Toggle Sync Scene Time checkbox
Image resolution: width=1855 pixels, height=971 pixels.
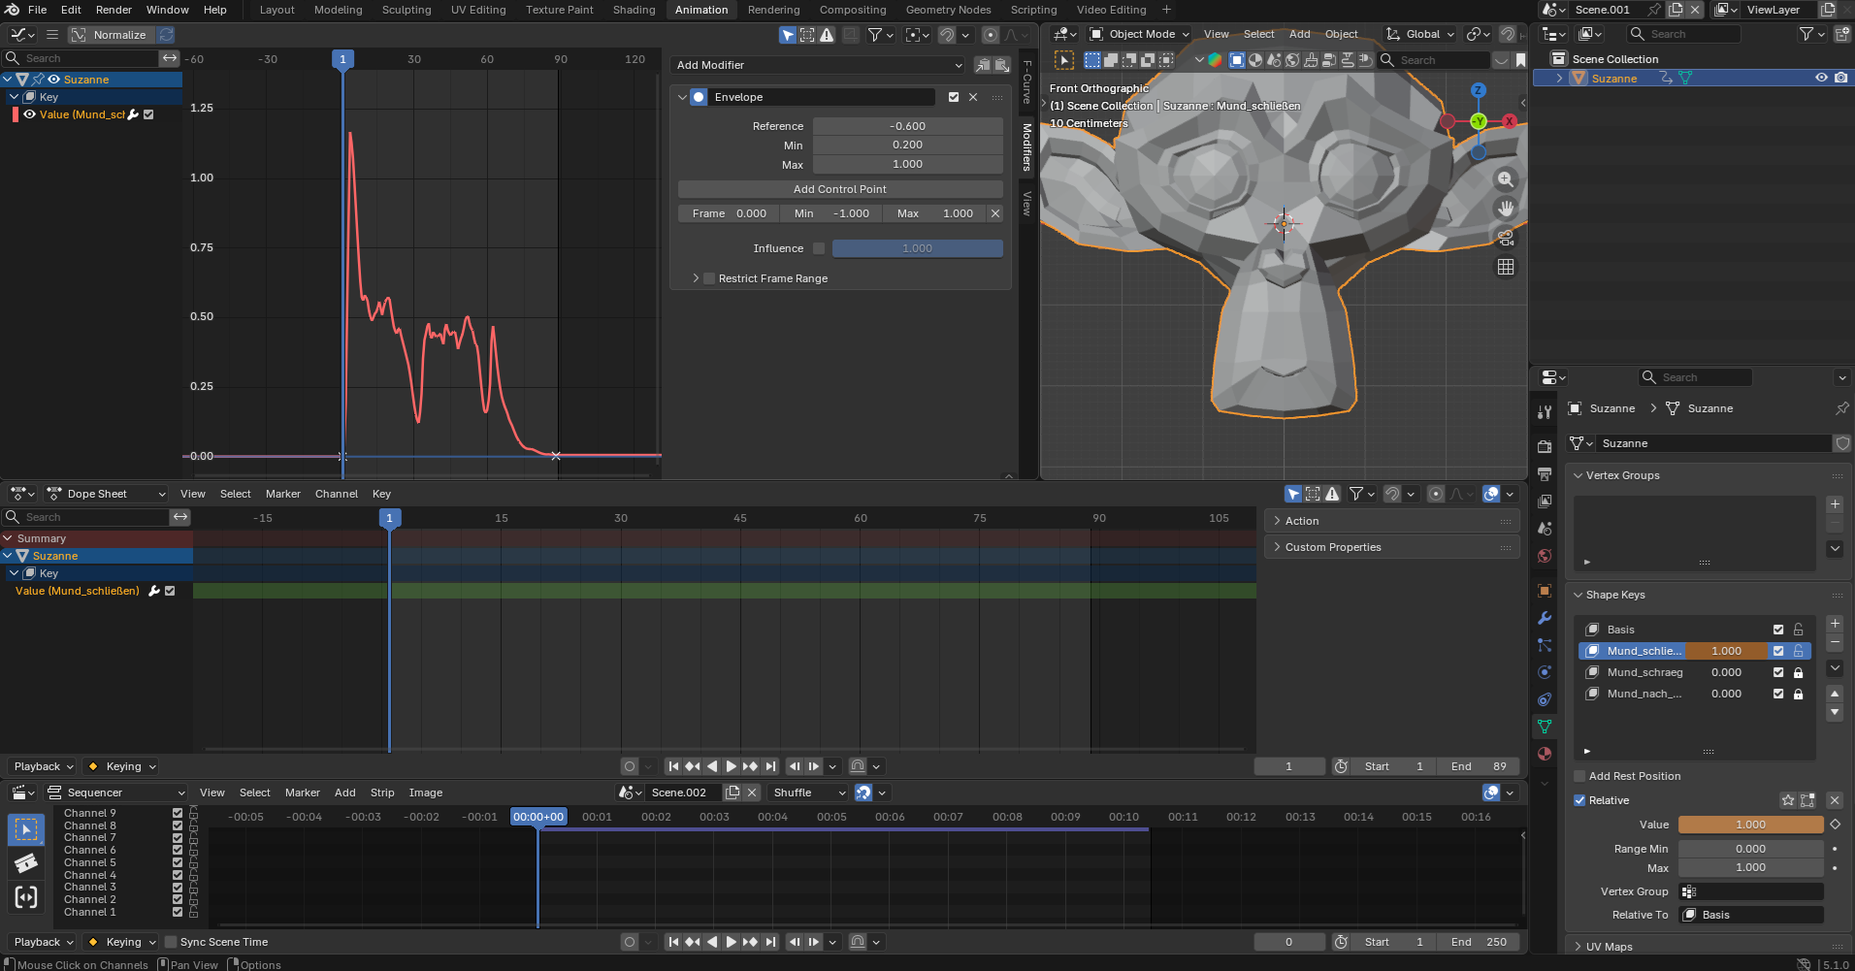click(171, 942)
